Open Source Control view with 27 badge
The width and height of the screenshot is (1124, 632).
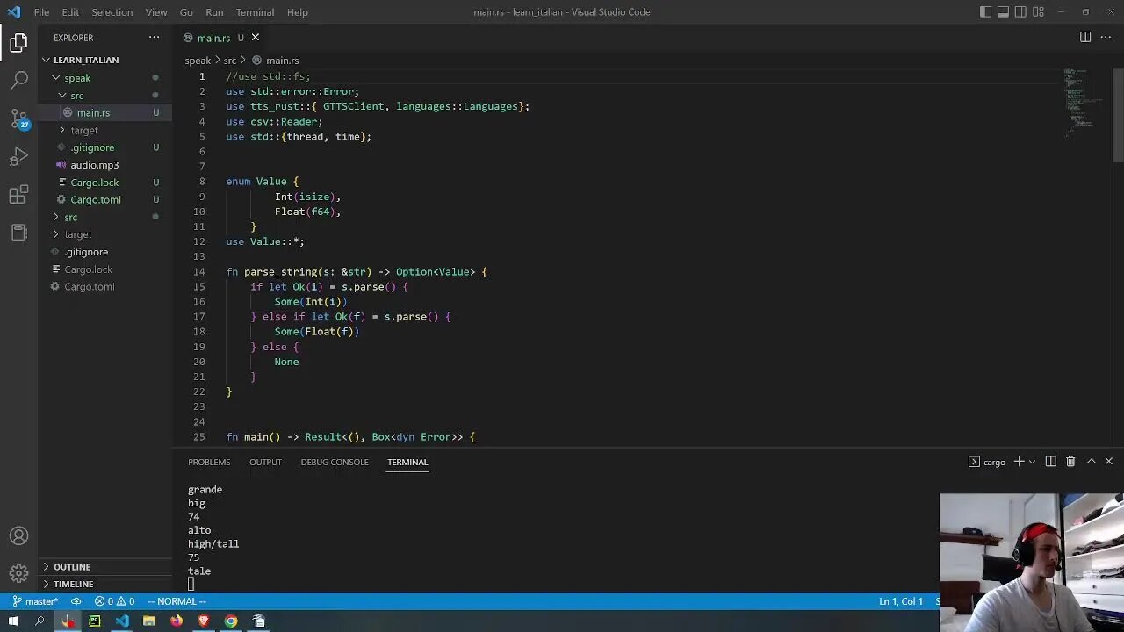click(x=18, y=118)
